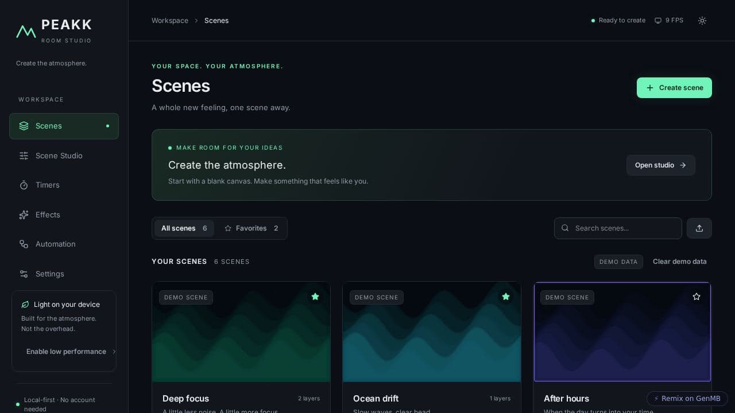Go to Effects section
This screenshot has height=413, width=735.
point(64,215)
